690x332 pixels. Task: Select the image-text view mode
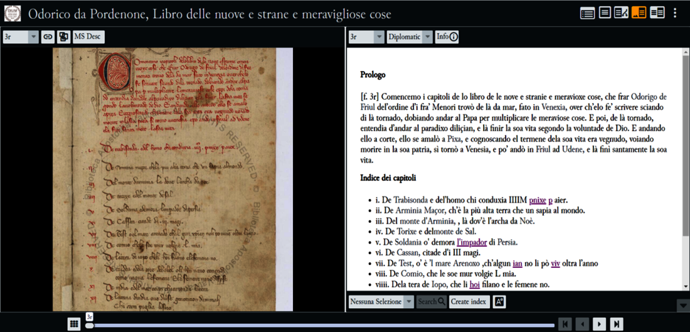point(639,13)
